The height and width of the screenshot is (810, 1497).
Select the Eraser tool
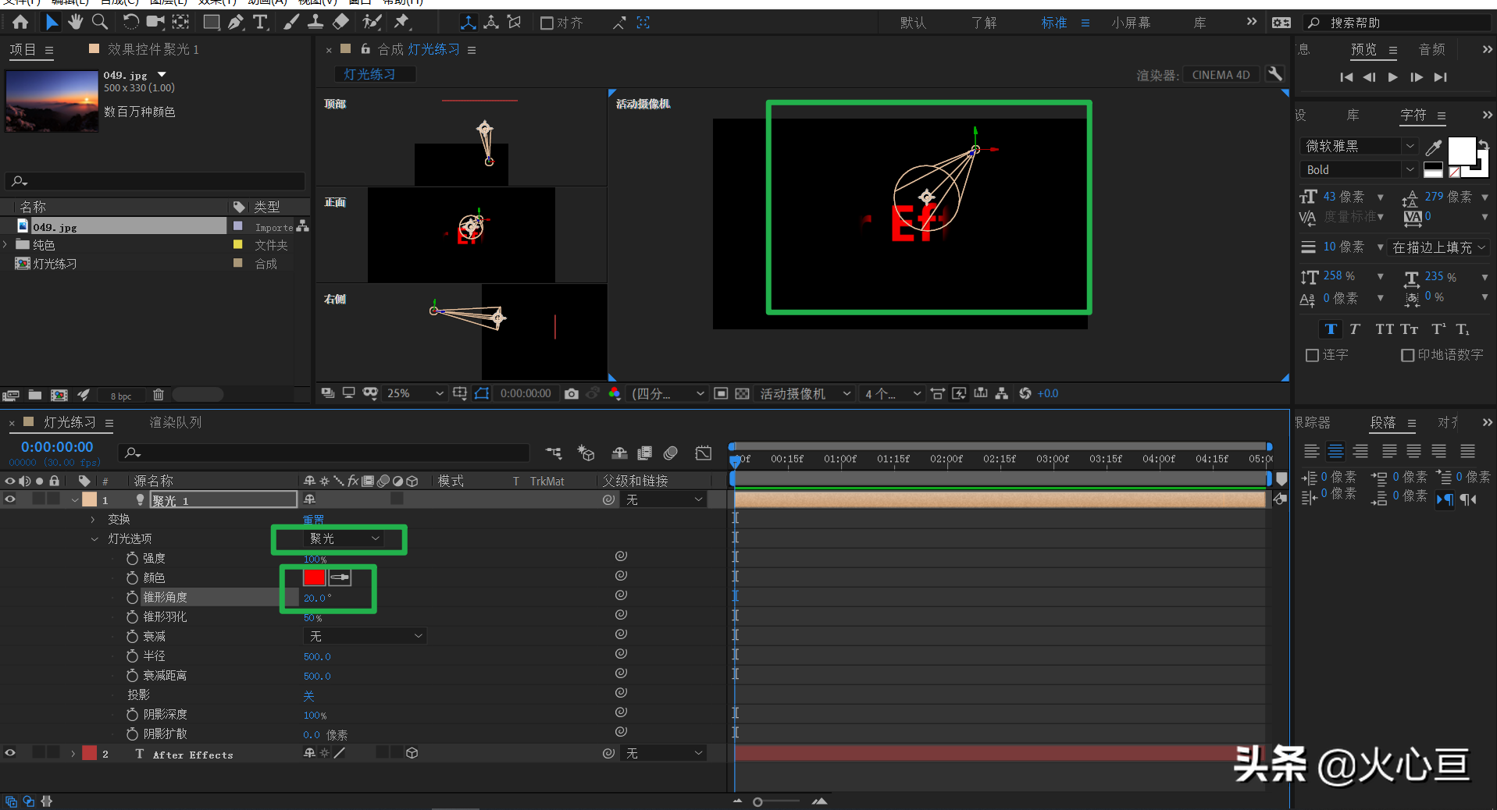341,22
